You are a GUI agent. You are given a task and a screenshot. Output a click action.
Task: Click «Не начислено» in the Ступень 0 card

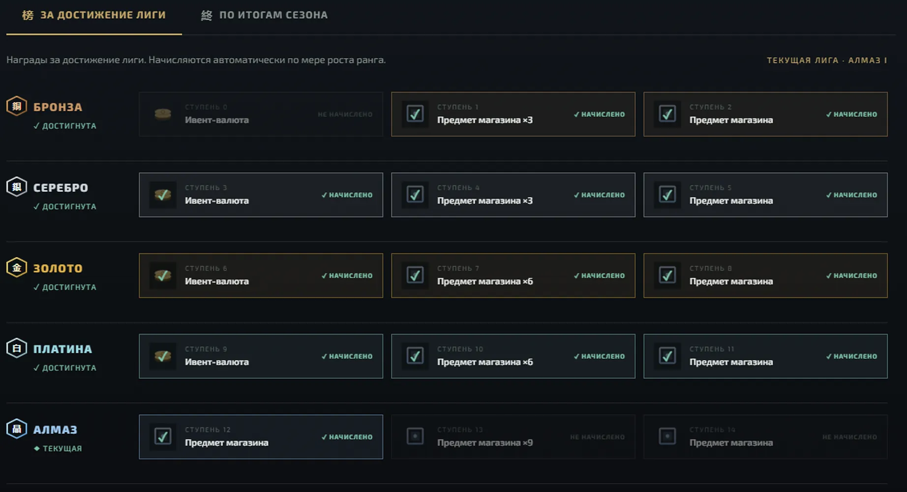click(x=345, y=114)
